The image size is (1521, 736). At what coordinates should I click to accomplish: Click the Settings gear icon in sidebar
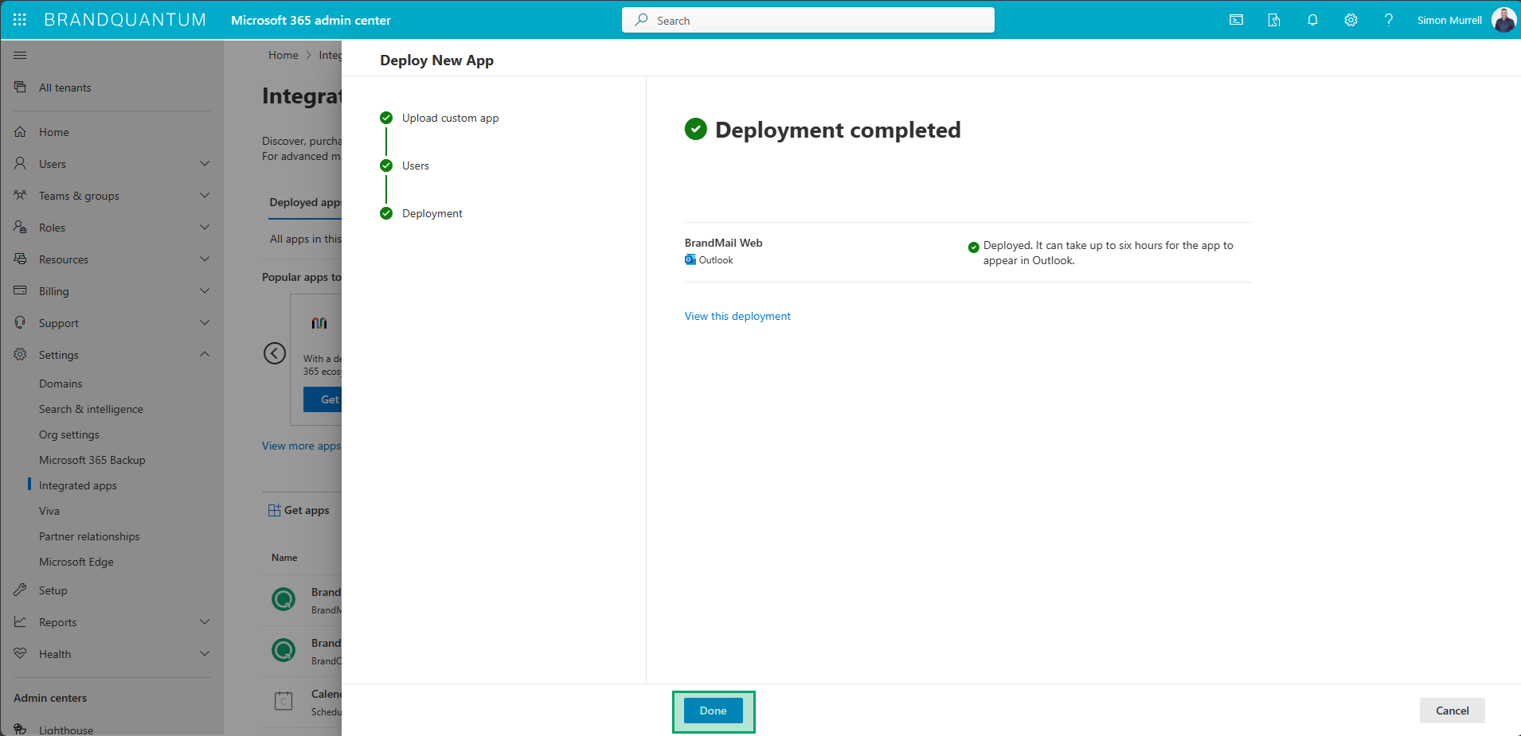[20, 354]
